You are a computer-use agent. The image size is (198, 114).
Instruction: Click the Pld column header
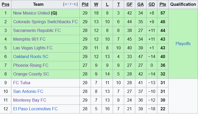point(85,4)
